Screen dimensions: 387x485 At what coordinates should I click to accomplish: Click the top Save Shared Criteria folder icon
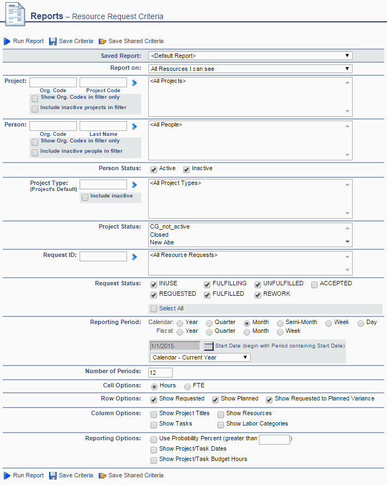click(x=102, y=41)
